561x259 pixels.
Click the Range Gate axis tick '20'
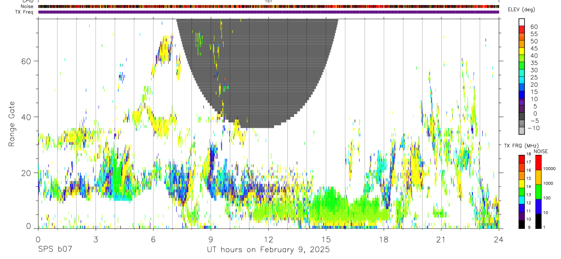point(26,173)
